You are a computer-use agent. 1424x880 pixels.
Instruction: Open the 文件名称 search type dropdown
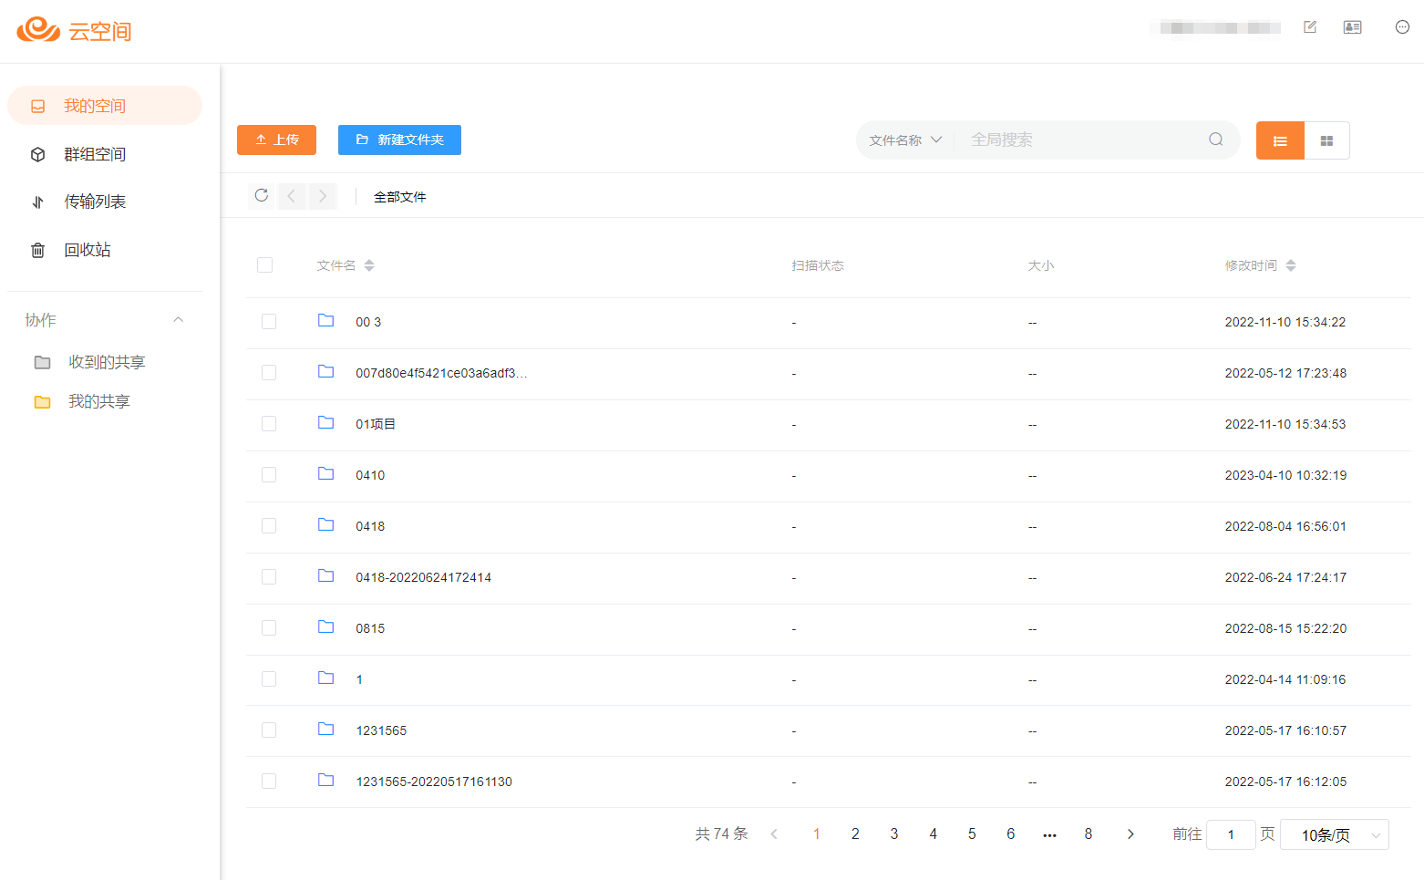pos(904,140)
